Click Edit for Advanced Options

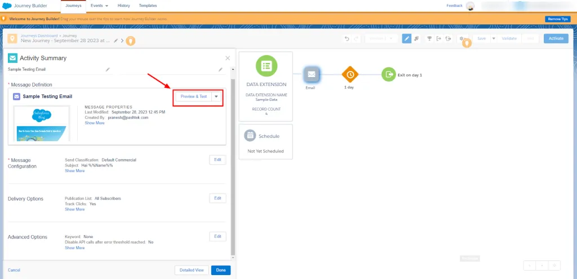coord(218,236)
